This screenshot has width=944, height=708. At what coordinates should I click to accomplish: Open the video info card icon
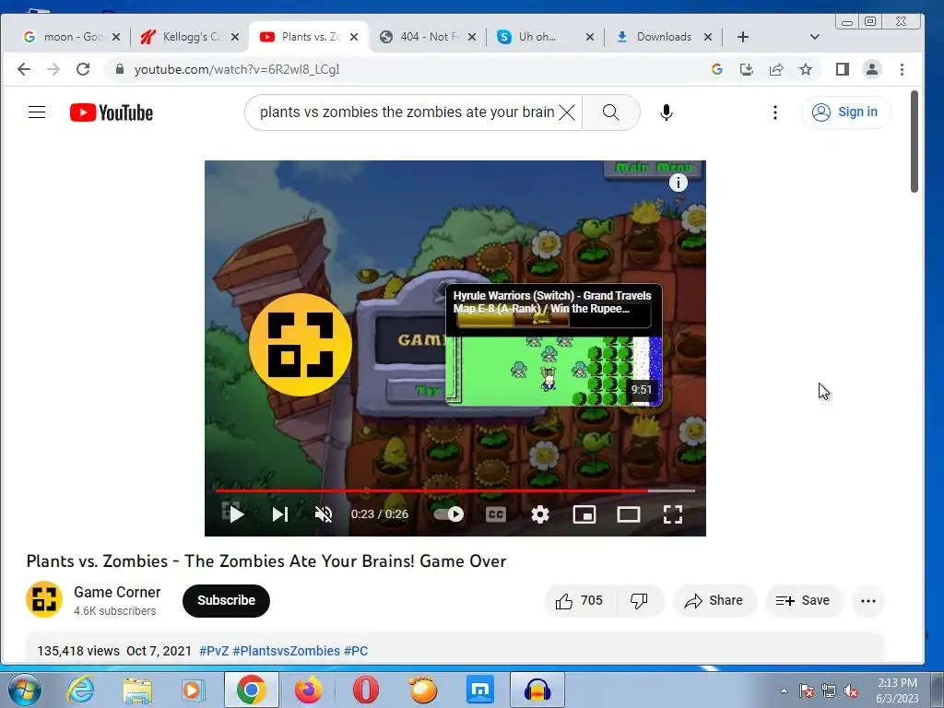pyautogui.click(x=678, y=183)
